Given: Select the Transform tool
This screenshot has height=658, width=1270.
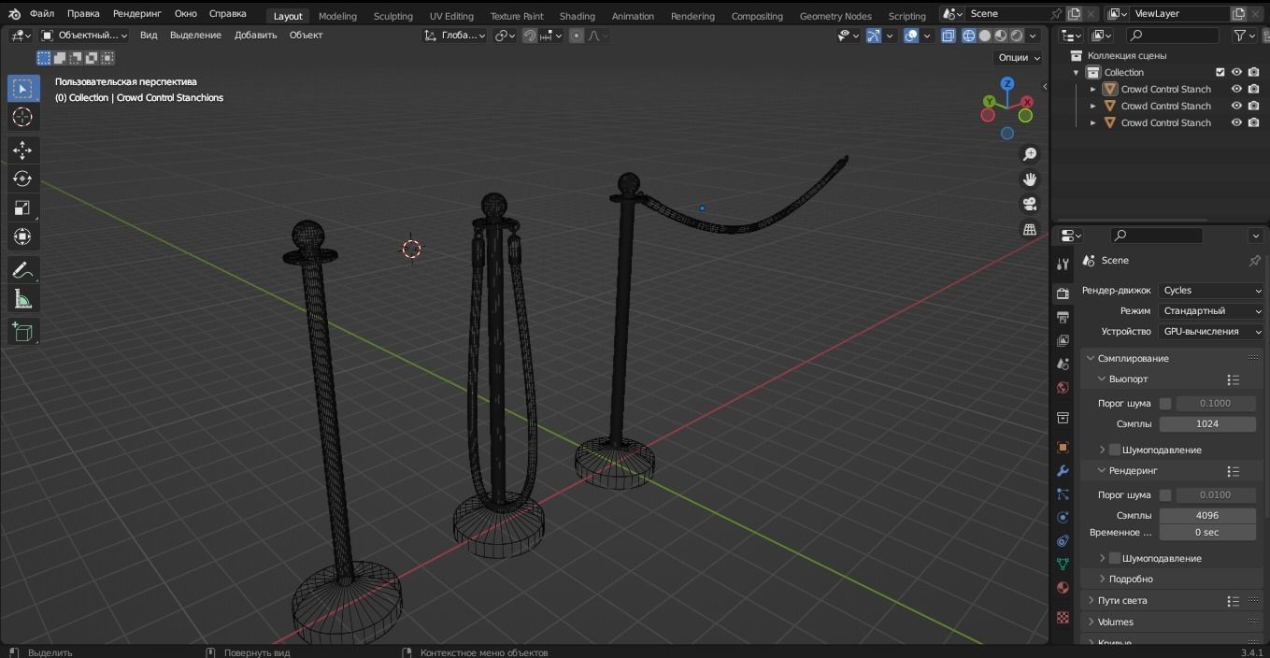Looking at the screenshot, I should [23, 236].
